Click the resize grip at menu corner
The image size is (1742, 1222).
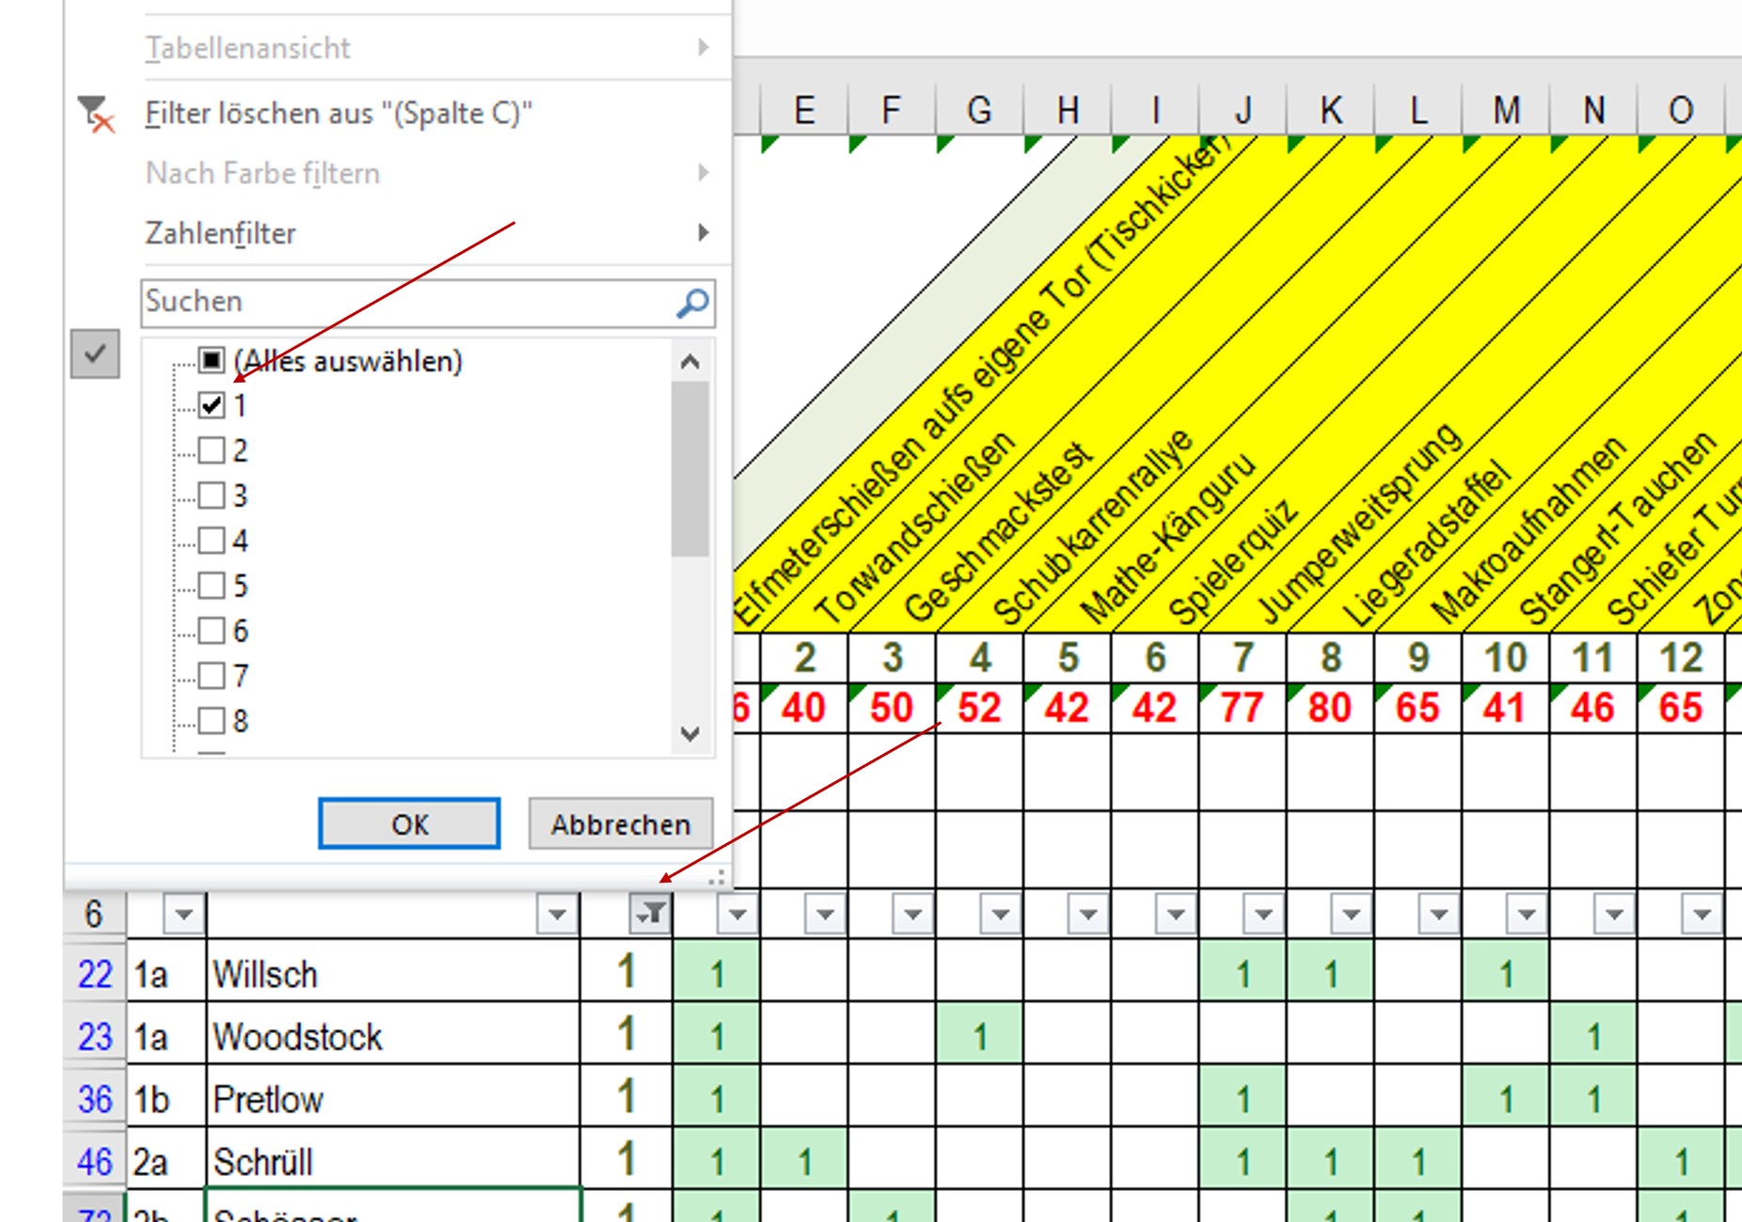[717, 877]
